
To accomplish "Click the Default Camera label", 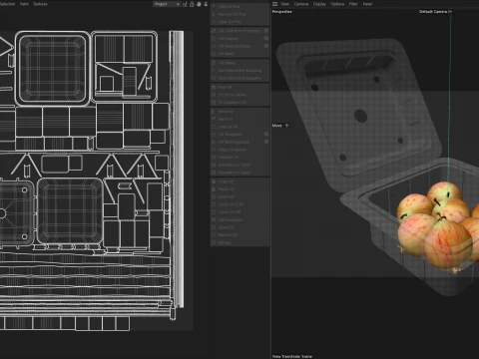I will pyautogui.click(x=433, y=12).
